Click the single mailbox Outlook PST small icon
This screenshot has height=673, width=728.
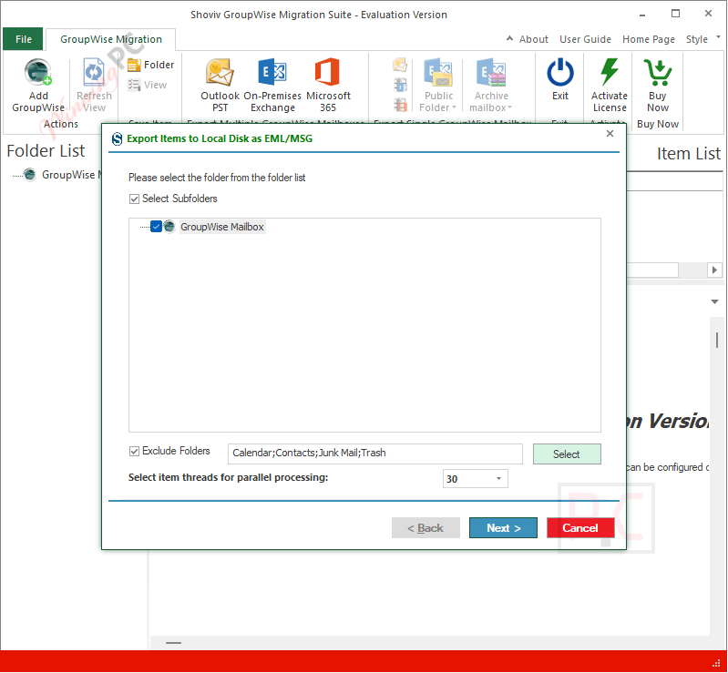(x=400, y=65)
